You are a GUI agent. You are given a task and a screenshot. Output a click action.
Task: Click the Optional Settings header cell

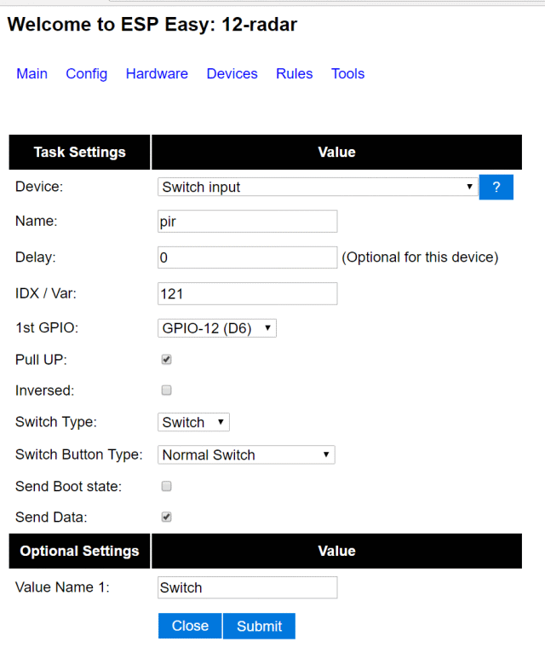[79, 551]
